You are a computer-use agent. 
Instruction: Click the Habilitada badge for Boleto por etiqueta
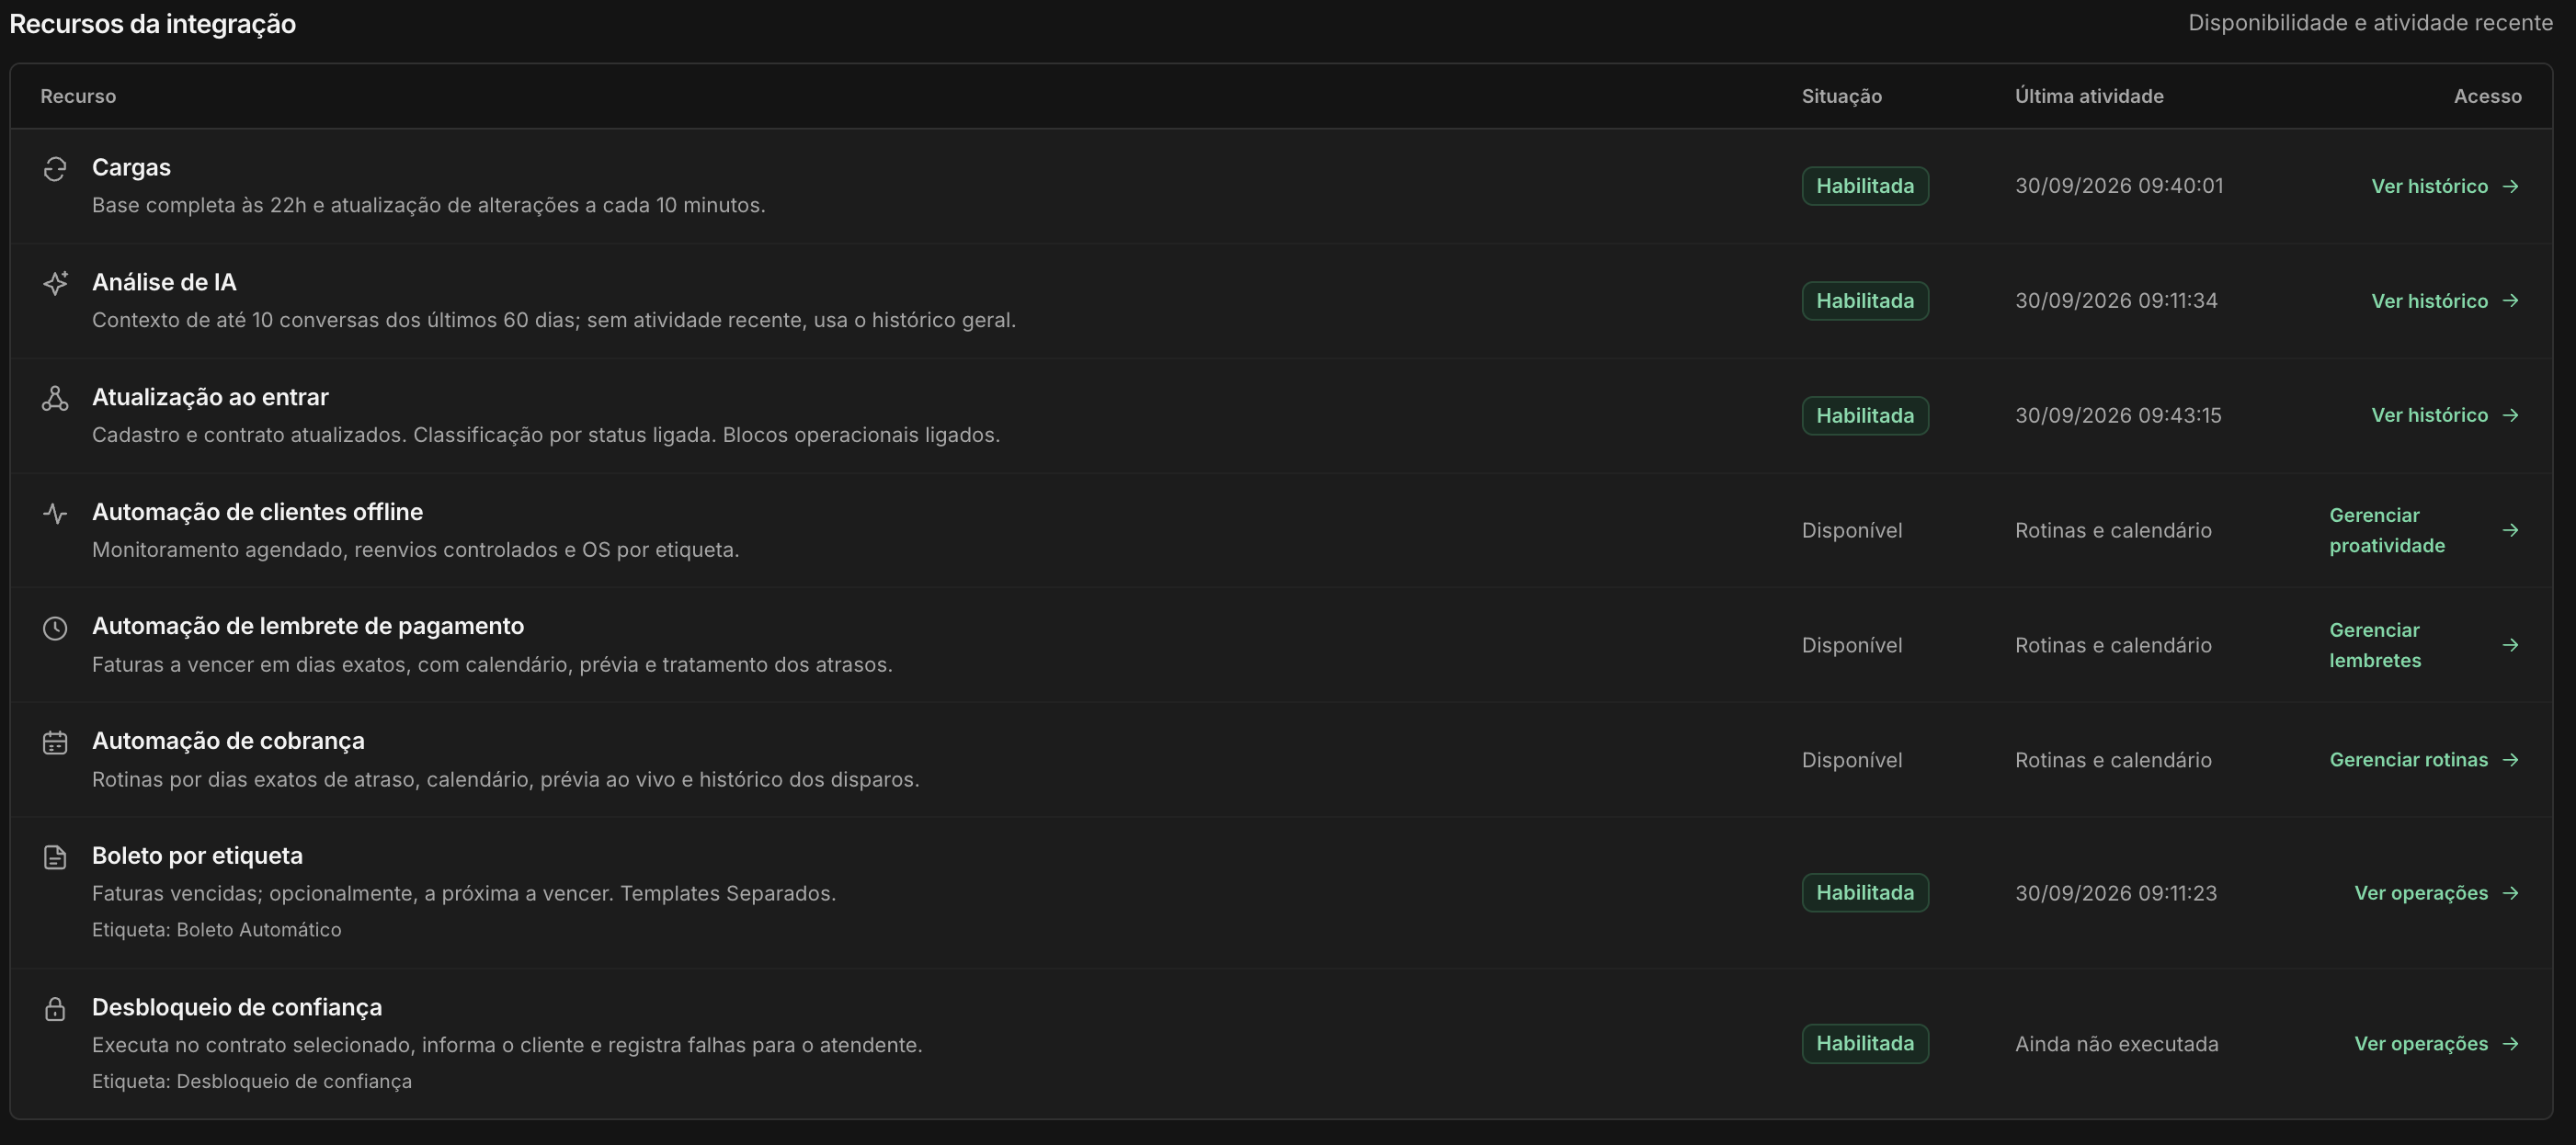click(x=1865, y=893)
